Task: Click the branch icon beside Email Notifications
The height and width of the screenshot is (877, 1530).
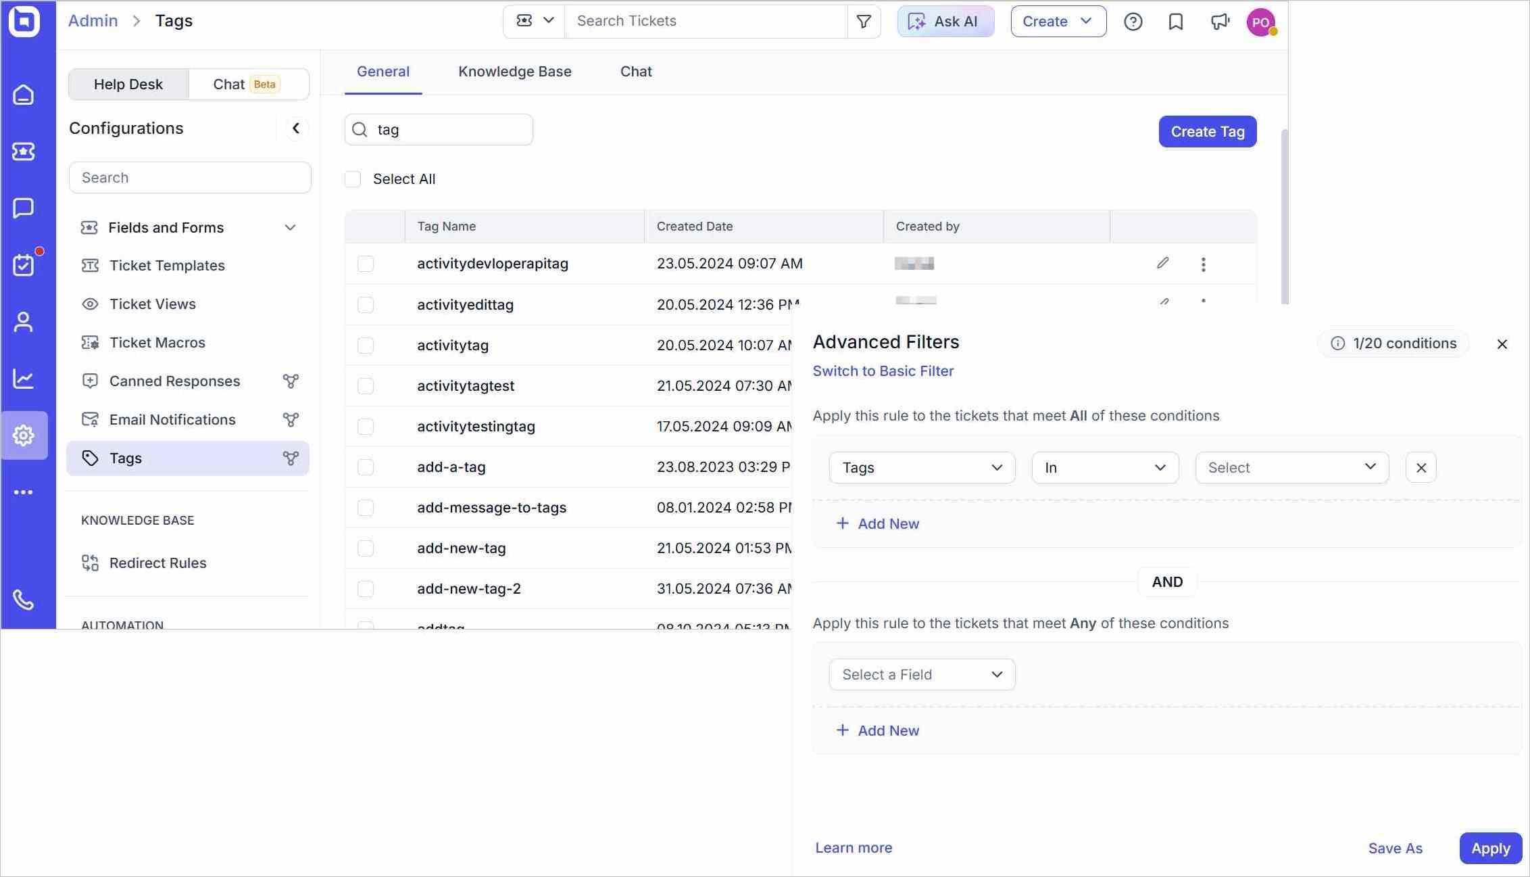Action: pos(291,420)
